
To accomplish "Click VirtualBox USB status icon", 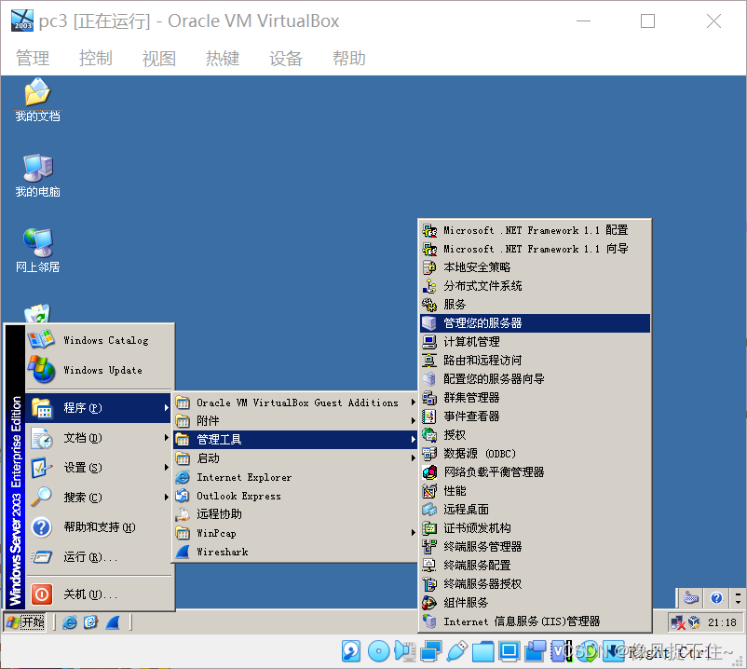I will [x=456, y=651].
